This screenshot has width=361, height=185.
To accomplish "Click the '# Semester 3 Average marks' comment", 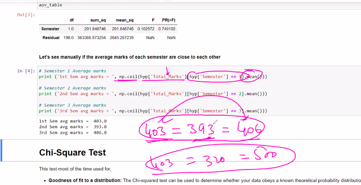I will click(x=72, y=105).
